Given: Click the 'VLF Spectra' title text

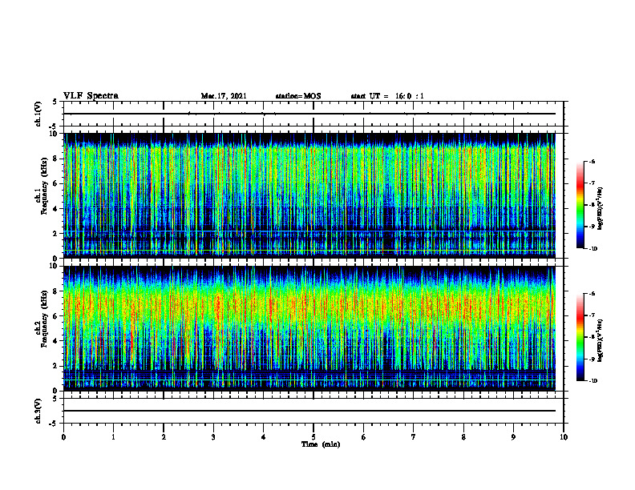Looking at the screenshot, I should (91, 96).
